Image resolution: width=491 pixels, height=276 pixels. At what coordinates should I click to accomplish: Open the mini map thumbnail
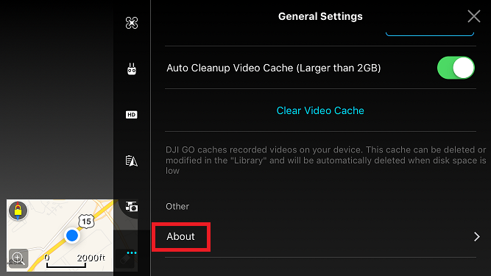60,236
